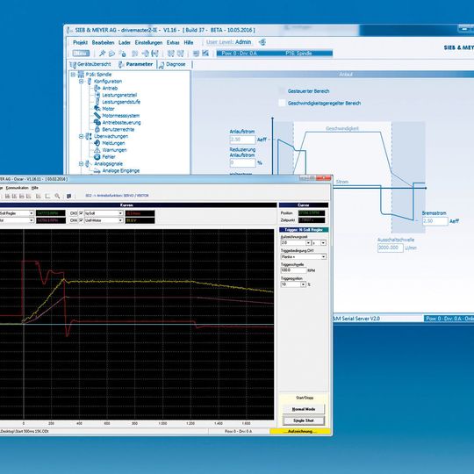Click the pin icon in drivemaster toolbar
This screenshot has width=474, height=474.
click(x=102, y=54)
